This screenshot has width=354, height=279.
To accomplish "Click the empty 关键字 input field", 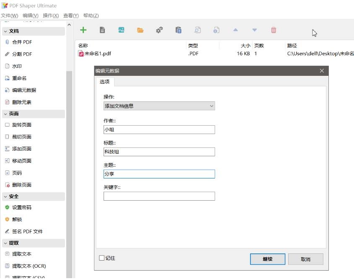I will coord(159,196).
